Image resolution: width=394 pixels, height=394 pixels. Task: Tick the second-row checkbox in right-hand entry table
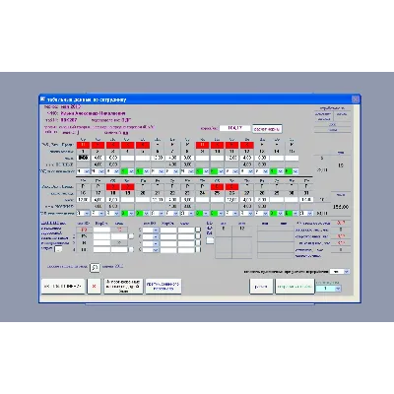tap(198, 236)
